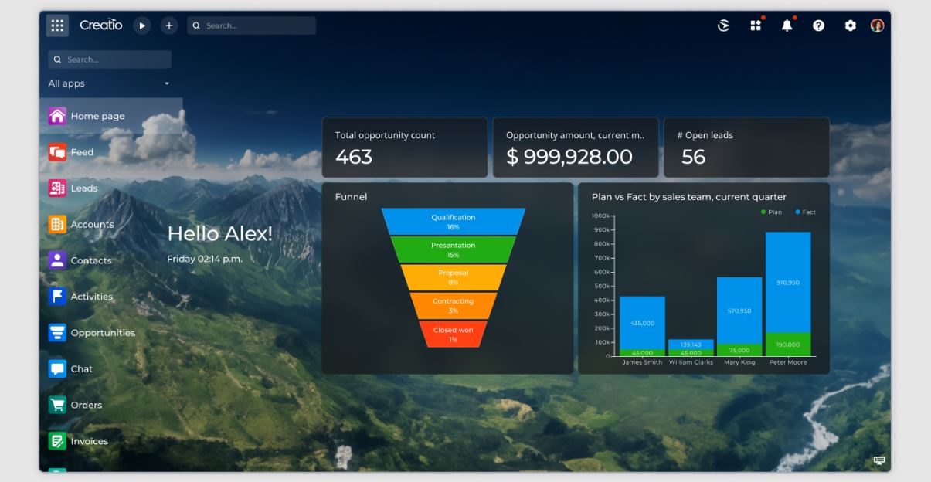Select the Accounts icon in the sidebar
The height and width of the screenshot is (482, 931).
[x=58, y=224]
